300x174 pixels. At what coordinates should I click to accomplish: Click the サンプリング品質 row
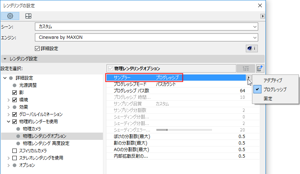tap(183, 104)
